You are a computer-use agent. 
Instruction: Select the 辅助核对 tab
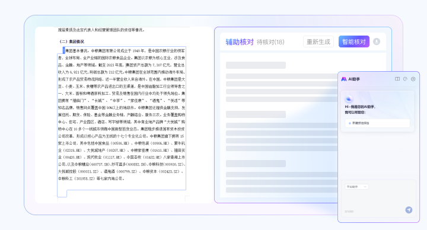tap(240, 42)
